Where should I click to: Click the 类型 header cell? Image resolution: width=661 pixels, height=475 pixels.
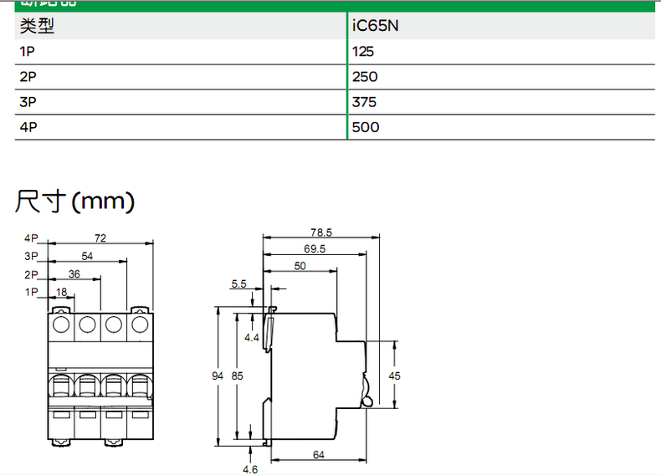37,26
